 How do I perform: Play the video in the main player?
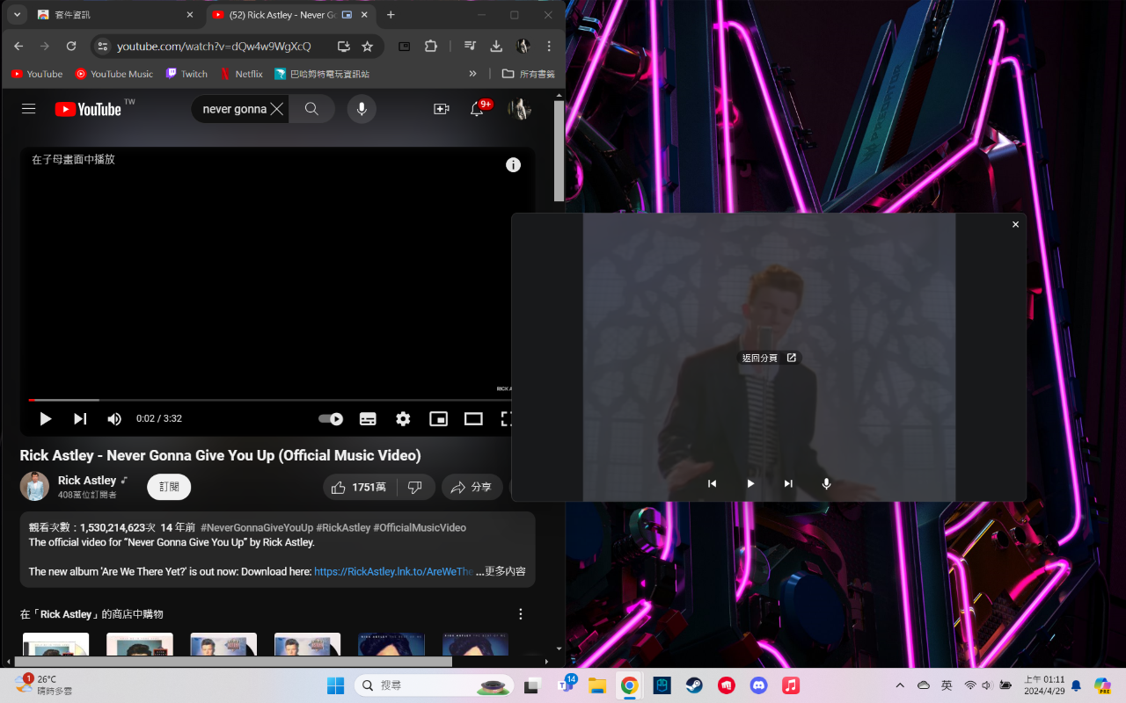[x=46, y=419]
